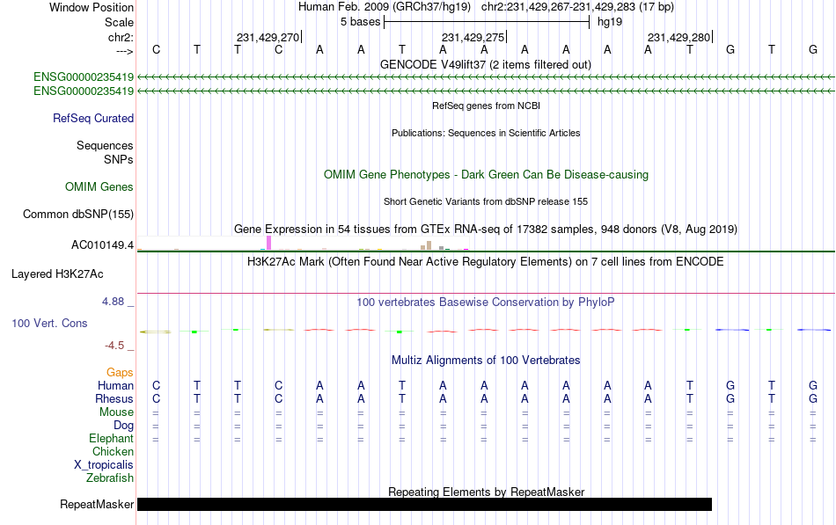Select the Mouse alignment row label
Screen dimensions: 836x525
click(x=117, y=412)
